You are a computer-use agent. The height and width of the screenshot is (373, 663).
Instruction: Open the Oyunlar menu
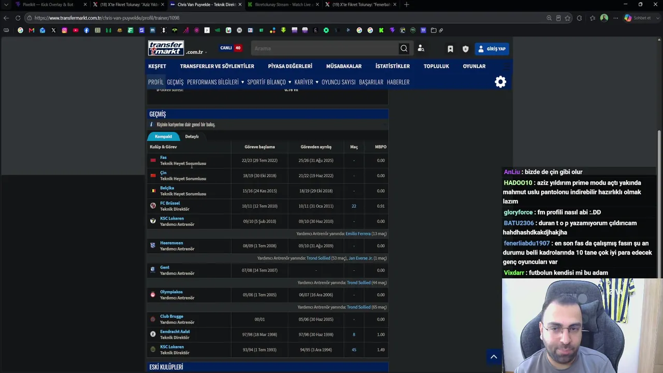click(x=474, y=66)
